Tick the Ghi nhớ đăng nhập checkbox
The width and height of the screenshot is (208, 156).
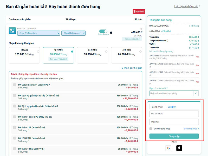tap(151, 129)
